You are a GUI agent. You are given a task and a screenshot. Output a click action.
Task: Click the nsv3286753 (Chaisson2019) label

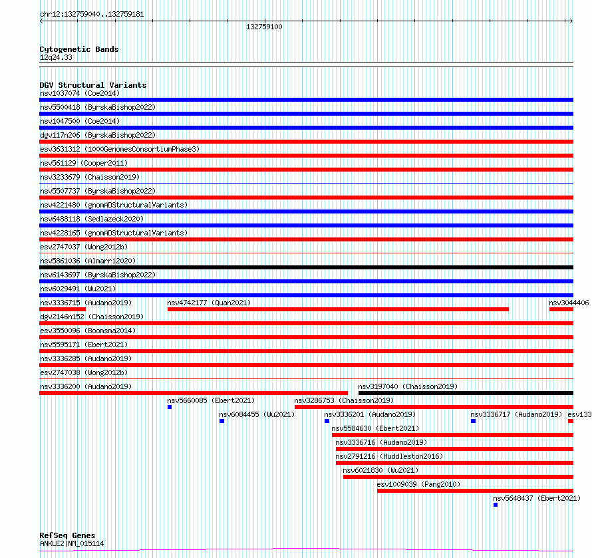coord(344,400)
